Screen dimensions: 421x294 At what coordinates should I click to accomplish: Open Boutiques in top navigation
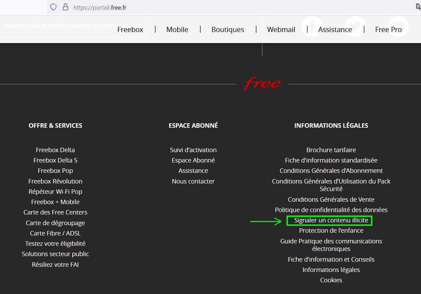coord(228,30)
